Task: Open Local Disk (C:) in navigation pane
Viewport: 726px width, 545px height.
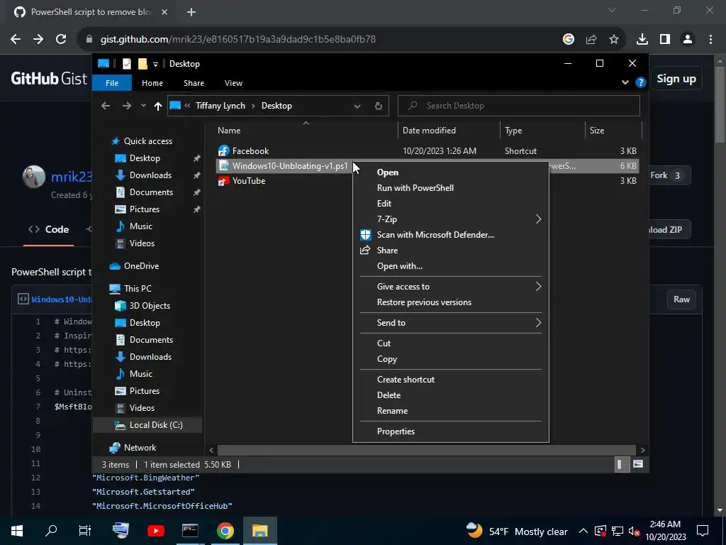Action: (156, 425)
